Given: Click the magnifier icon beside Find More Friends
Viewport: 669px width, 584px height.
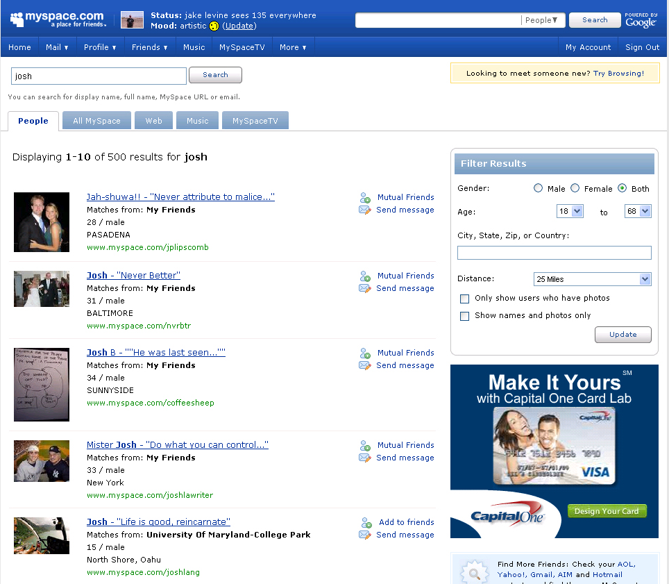Looking at the screenshot, I should (x=474, y=572).
